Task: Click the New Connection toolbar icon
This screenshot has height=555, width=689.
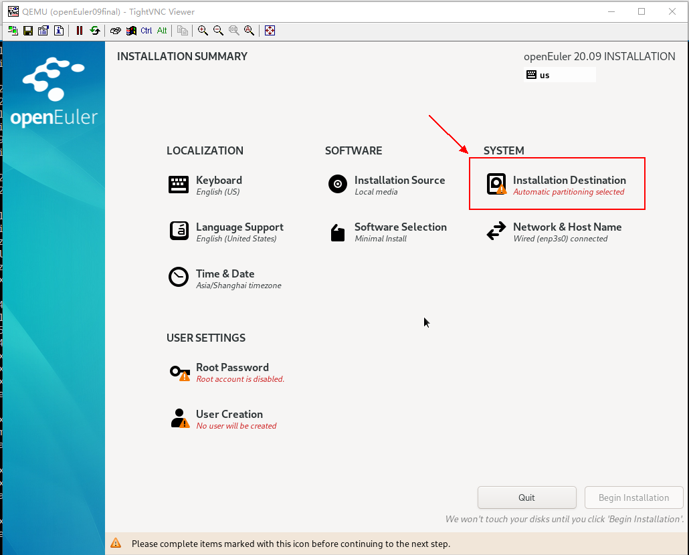Action: tap(13, 31)
